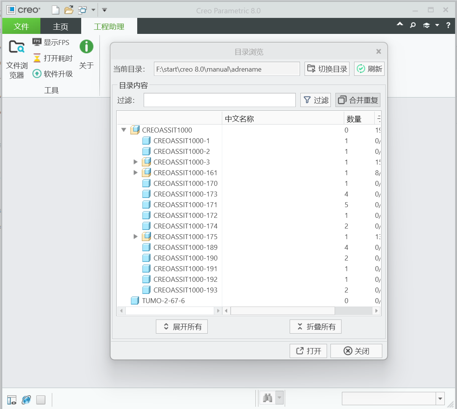The height and width of the screenshot is (409, 457).
Task: Open the 文件 menu tab
Action: [21, 26]
